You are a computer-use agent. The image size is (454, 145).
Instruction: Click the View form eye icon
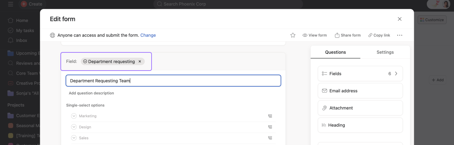305,35
